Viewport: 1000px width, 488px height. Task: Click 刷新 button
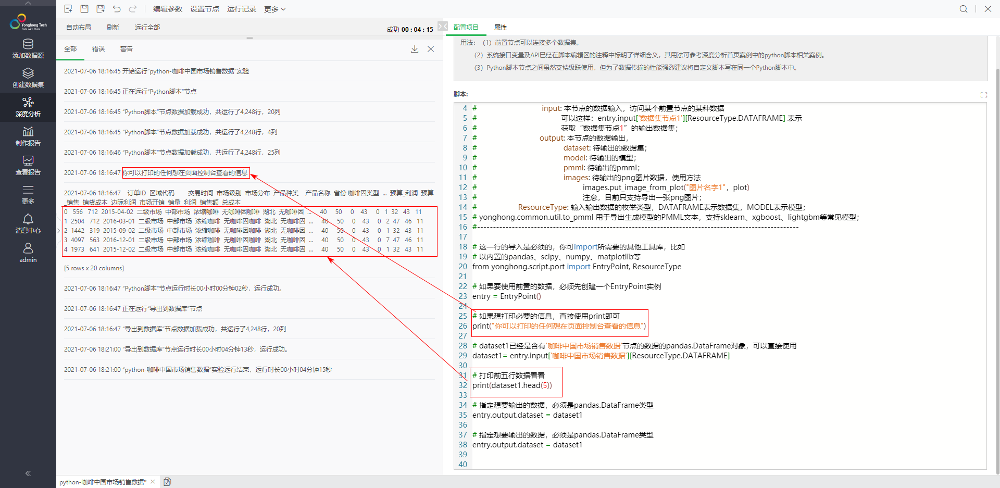coord(113,28)
